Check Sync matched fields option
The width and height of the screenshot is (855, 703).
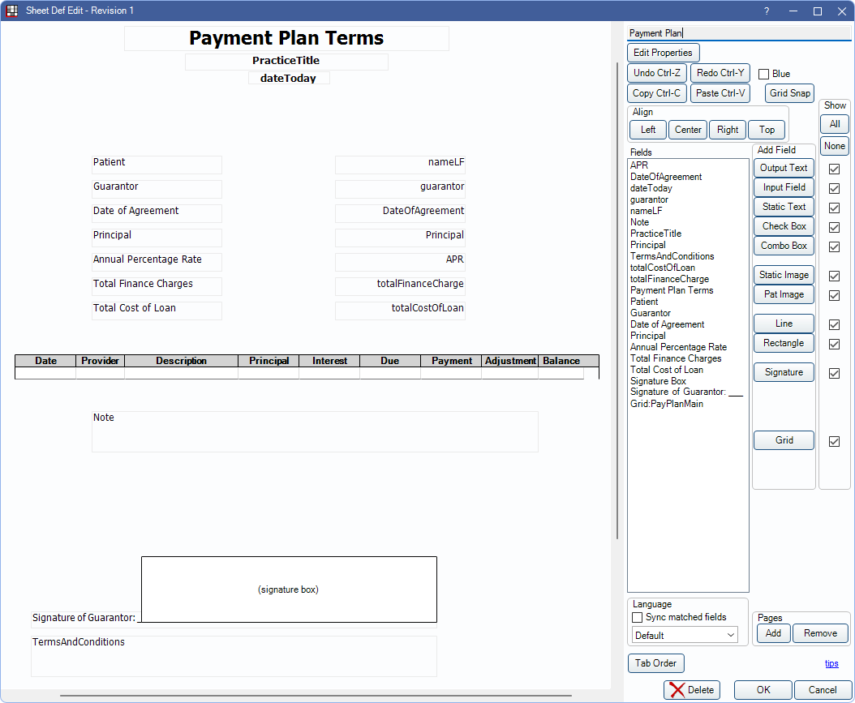tap(637, 617)
